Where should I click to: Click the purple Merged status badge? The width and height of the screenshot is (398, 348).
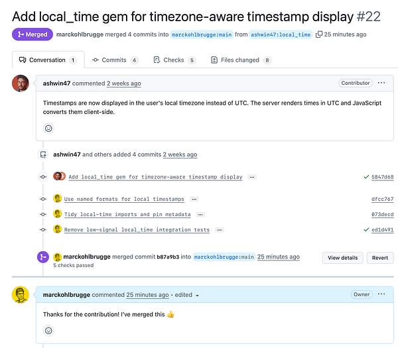(33, 34)
